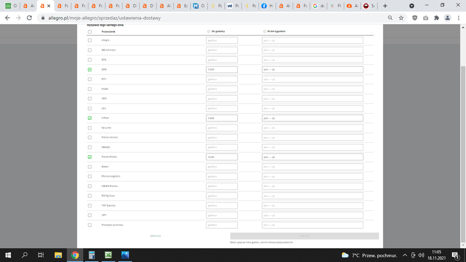Check the UPS carrier checkbox
The height and width of the screenshot is (262, 466).
point(90,215)
